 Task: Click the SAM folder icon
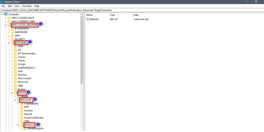(12, 36)
